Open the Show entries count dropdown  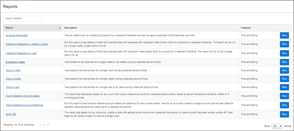pos(277,126)
